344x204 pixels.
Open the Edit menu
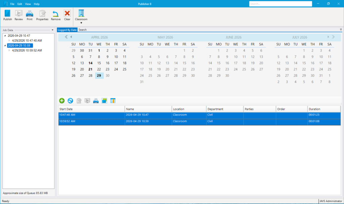coord(20,4)
